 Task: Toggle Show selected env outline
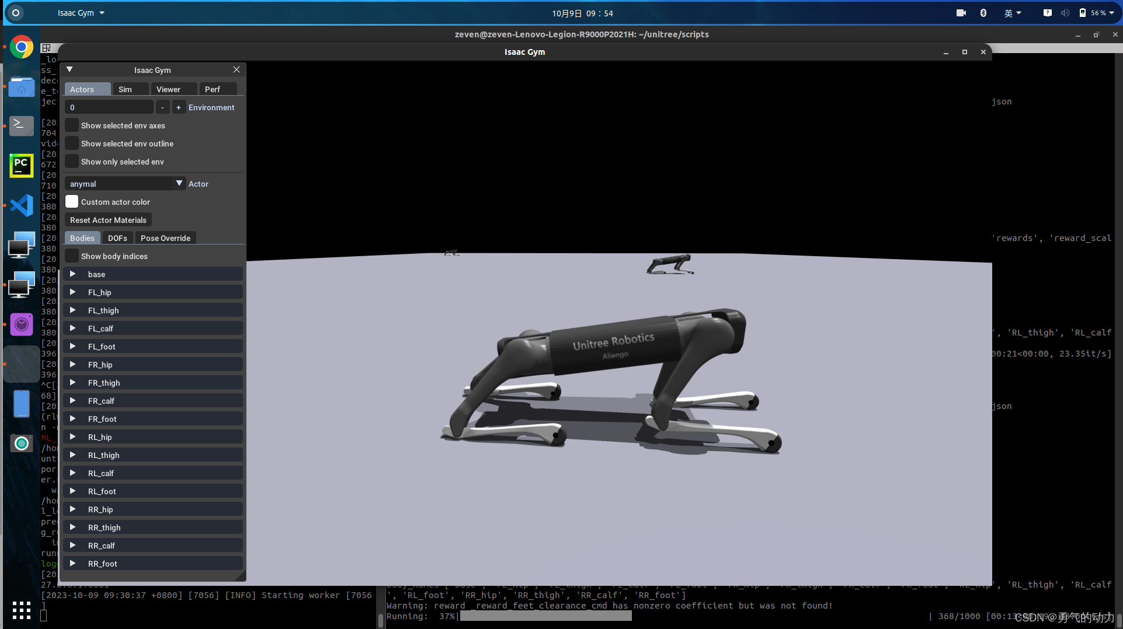pos(72,144)
